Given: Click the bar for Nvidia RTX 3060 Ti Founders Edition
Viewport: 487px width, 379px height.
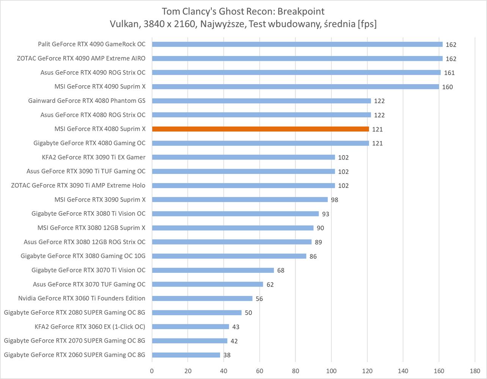Looking at the screenshot, I should (x=202, y=299).
